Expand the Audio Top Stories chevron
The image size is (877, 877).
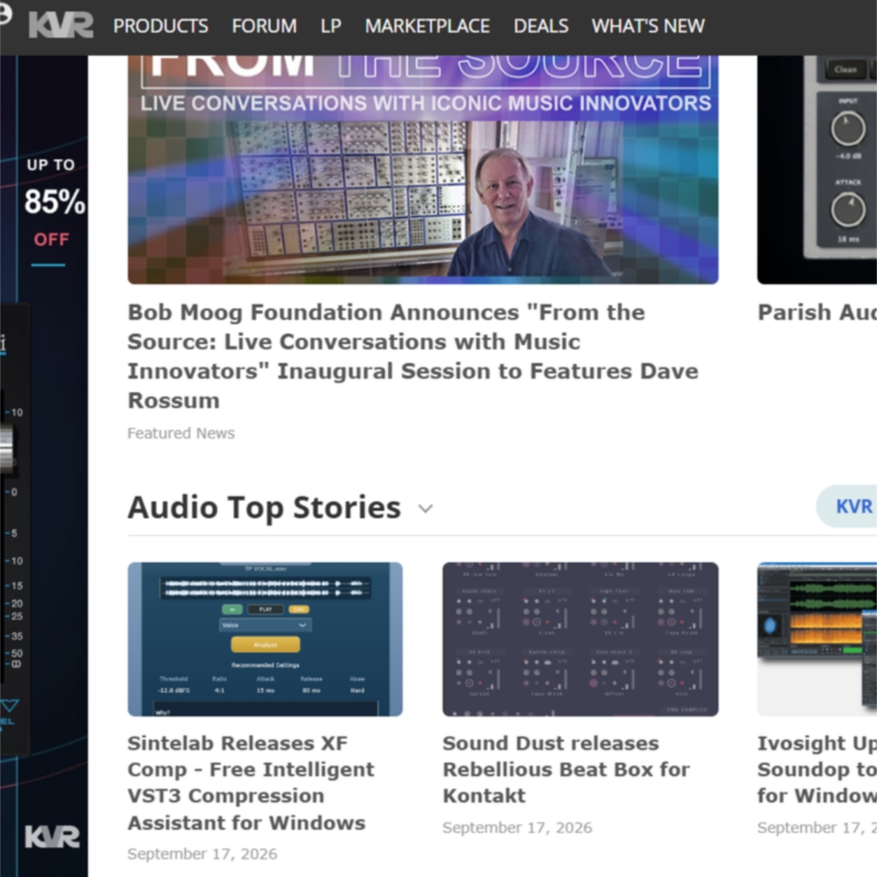click(426, 509)
